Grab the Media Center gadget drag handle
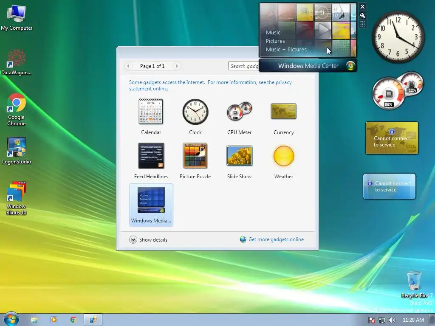The width and height of the screenshot is (435, 326). 363,24
